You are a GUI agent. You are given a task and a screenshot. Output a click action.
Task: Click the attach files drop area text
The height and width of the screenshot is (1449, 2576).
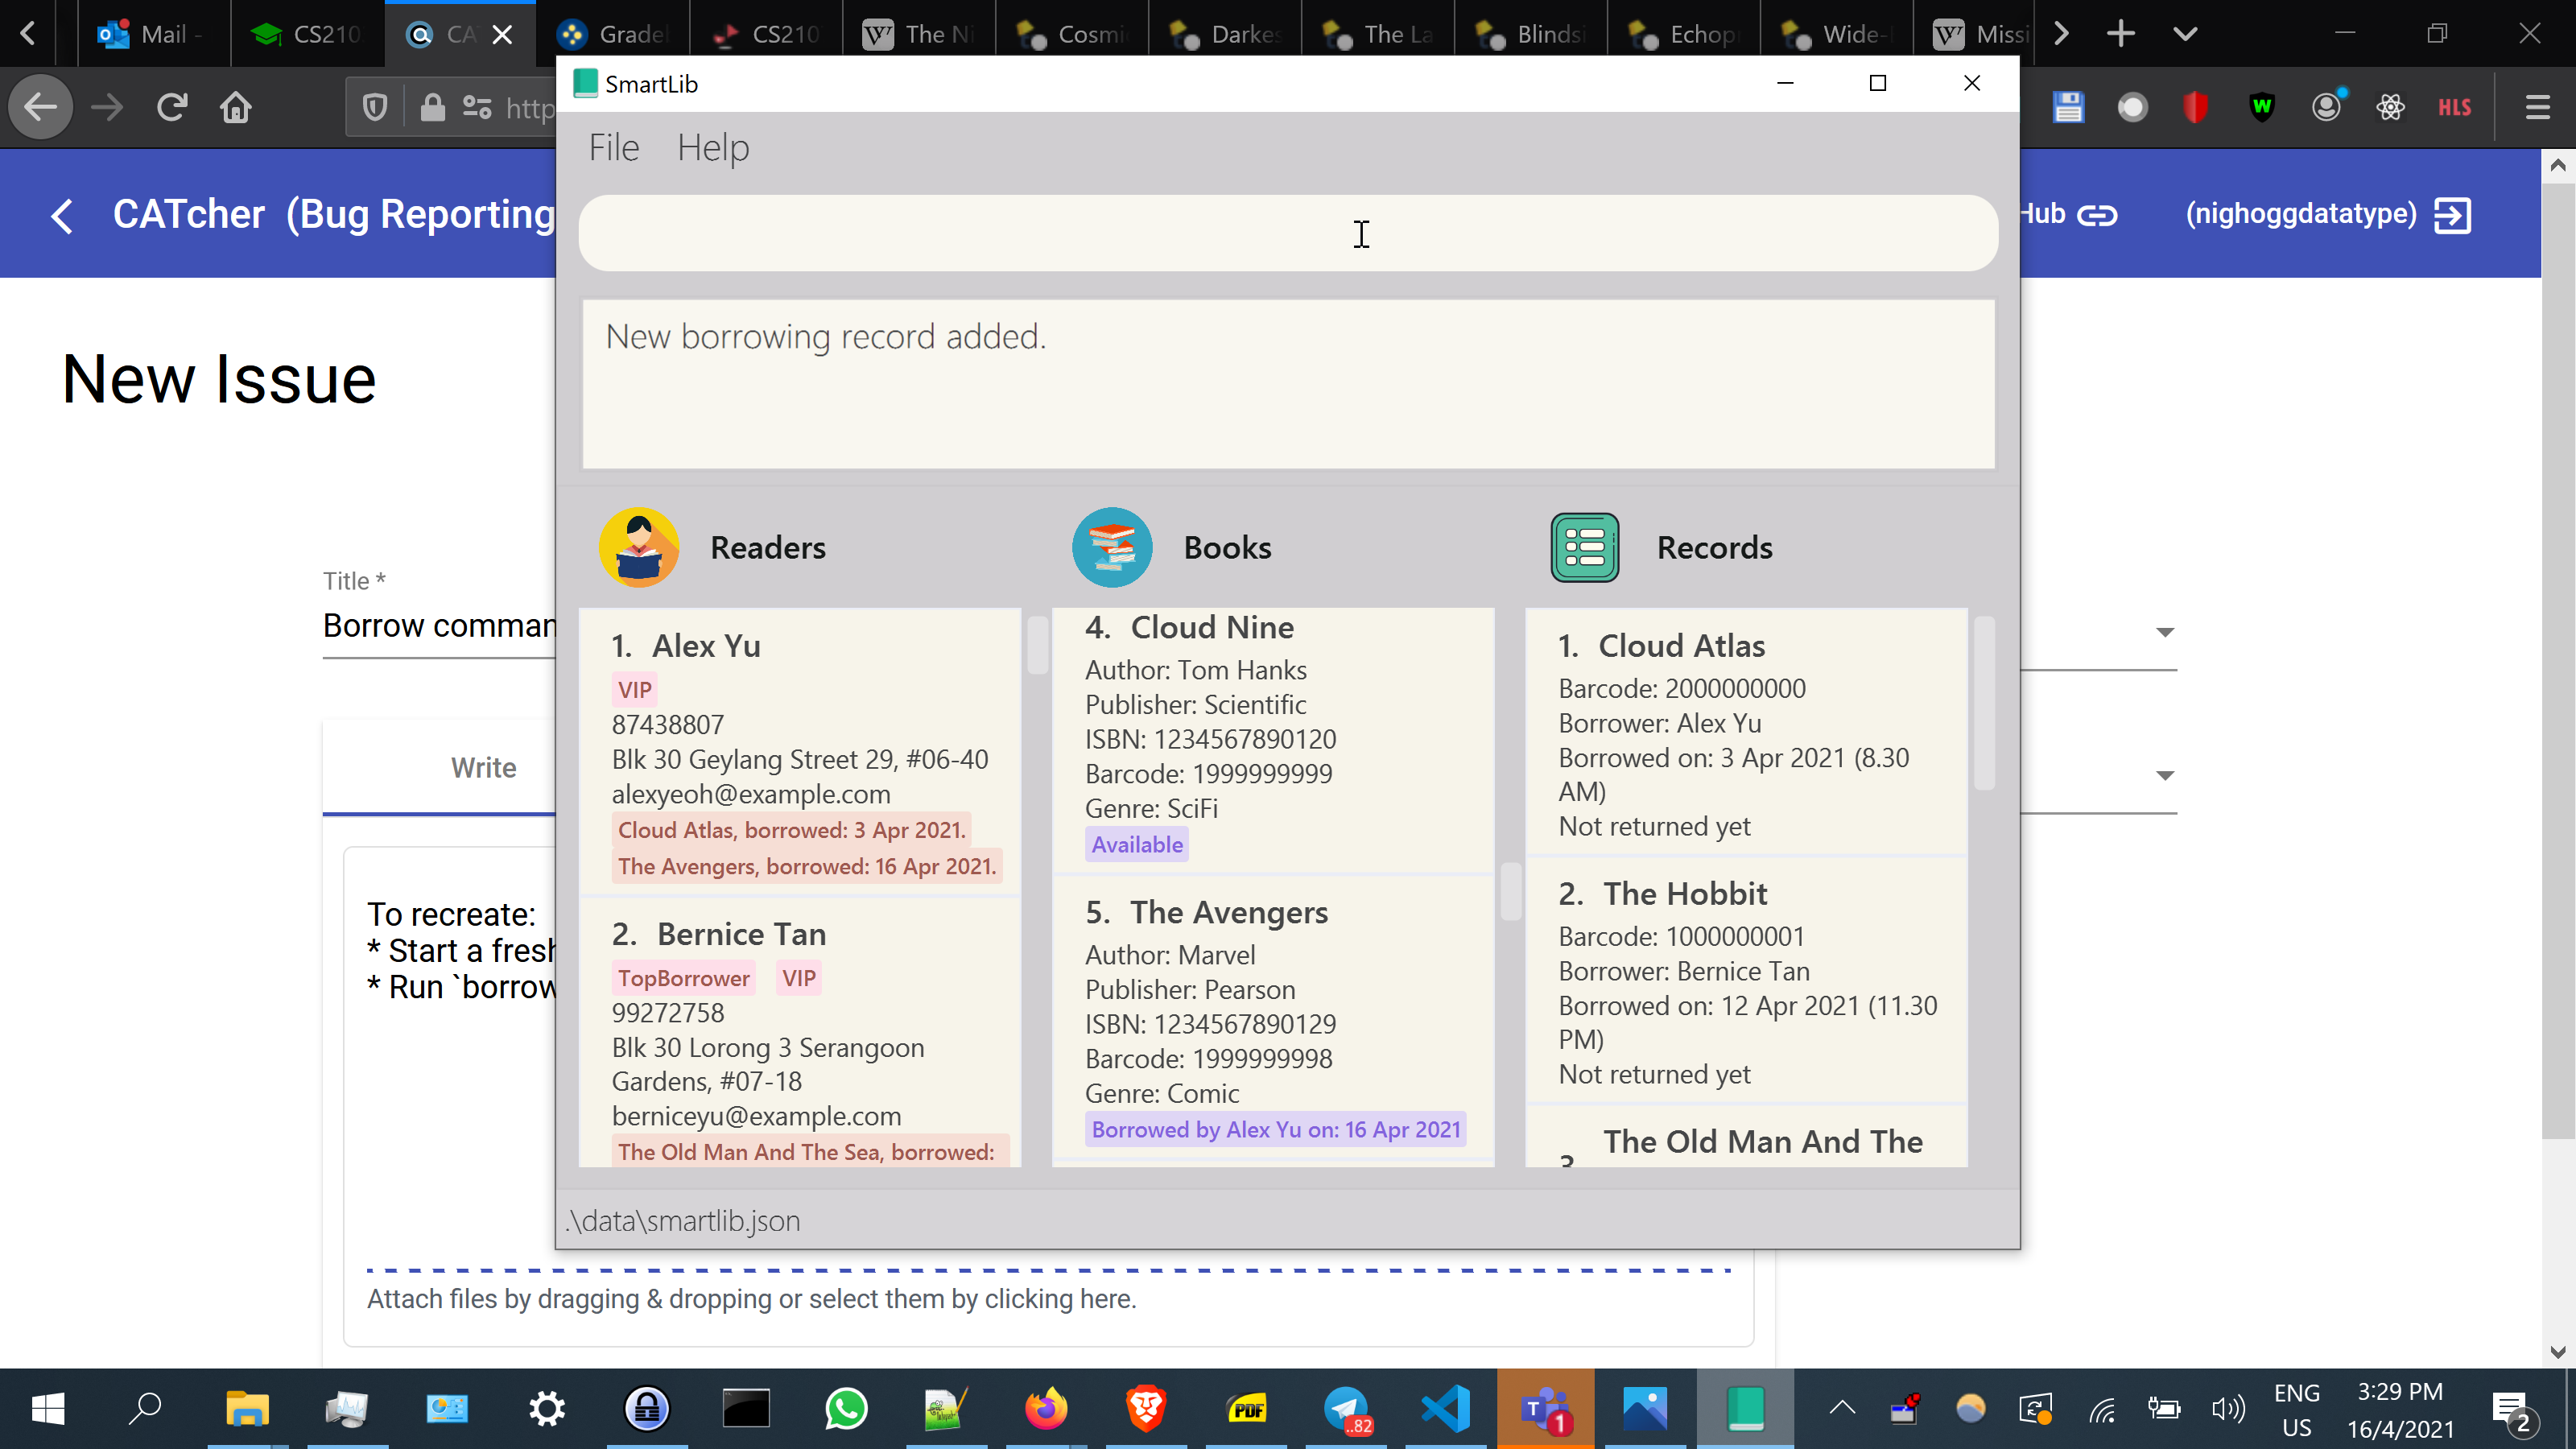[x=751, y=1298]
